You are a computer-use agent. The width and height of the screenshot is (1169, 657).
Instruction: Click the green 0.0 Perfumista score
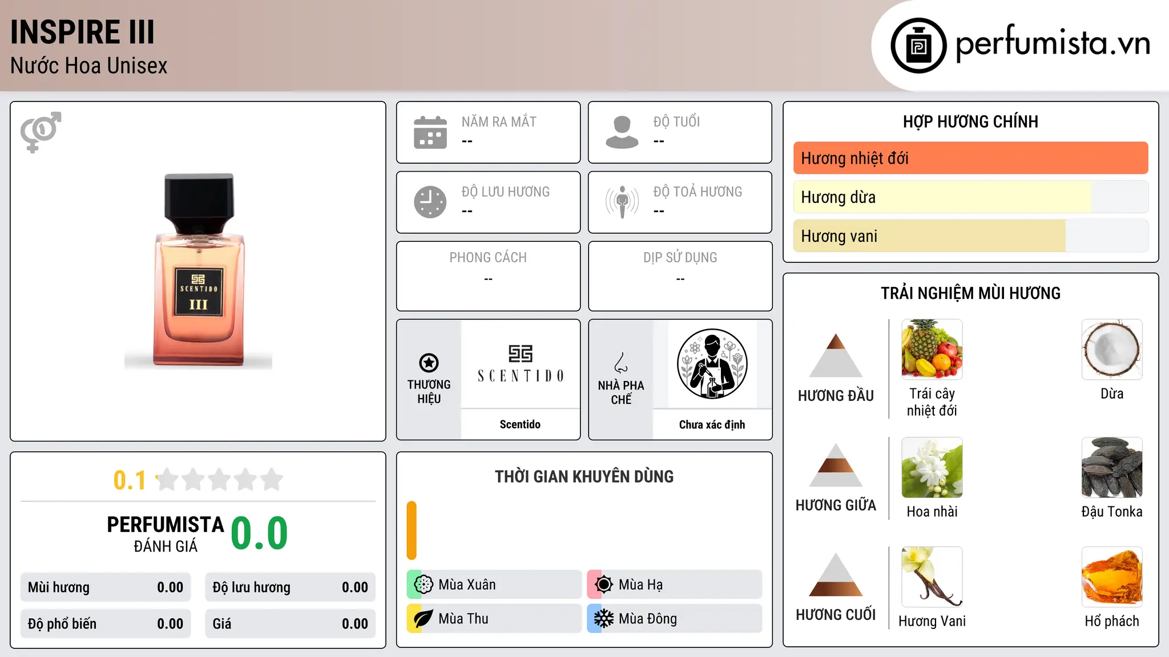[259, 533]
